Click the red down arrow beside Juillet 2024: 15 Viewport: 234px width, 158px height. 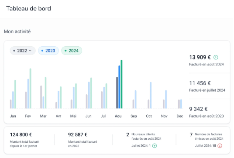[220, 146]
